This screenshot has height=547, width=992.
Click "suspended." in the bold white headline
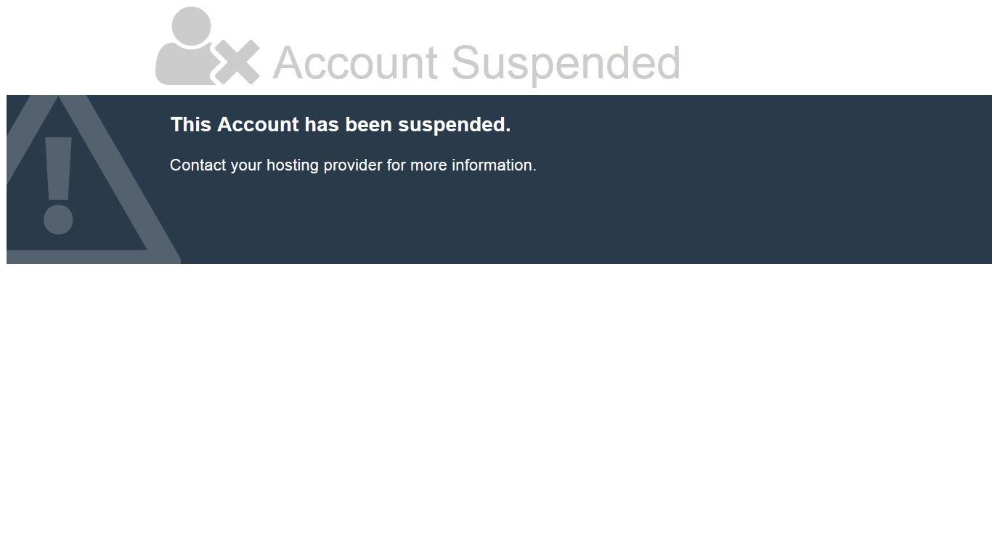454,125
